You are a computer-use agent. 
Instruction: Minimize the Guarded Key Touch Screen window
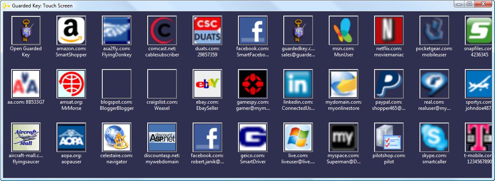(459, 4)
